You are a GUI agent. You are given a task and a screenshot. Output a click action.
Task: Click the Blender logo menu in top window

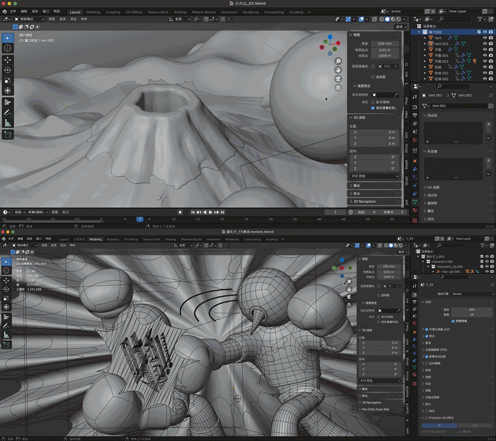(4, 11)
